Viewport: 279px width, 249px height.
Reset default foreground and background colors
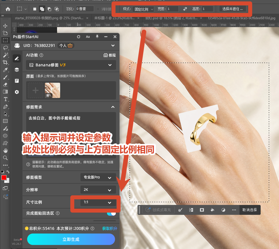2,172
